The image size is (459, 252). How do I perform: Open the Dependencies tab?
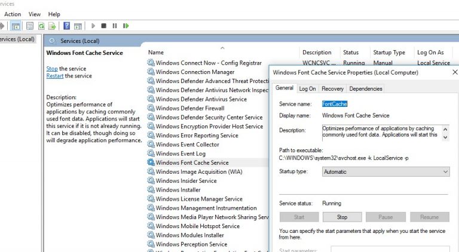(x=365, y=88)
